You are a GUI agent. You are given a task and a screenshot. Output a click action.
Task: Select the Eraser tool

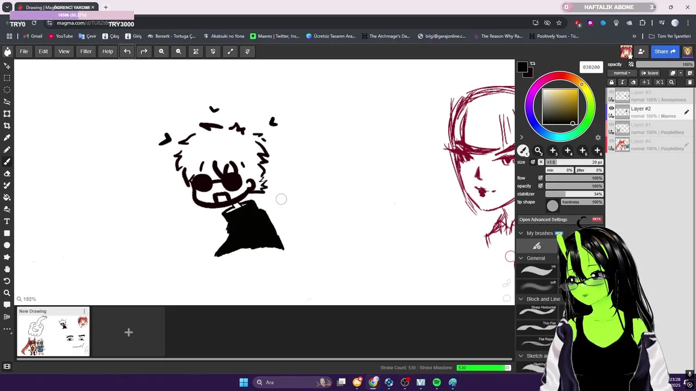tap(7, 173)
